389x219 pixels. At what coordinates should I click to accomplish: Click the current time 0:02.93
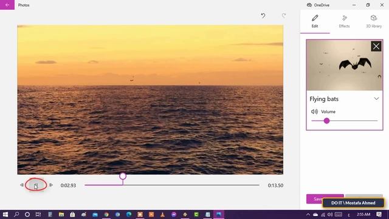[68, 186]
